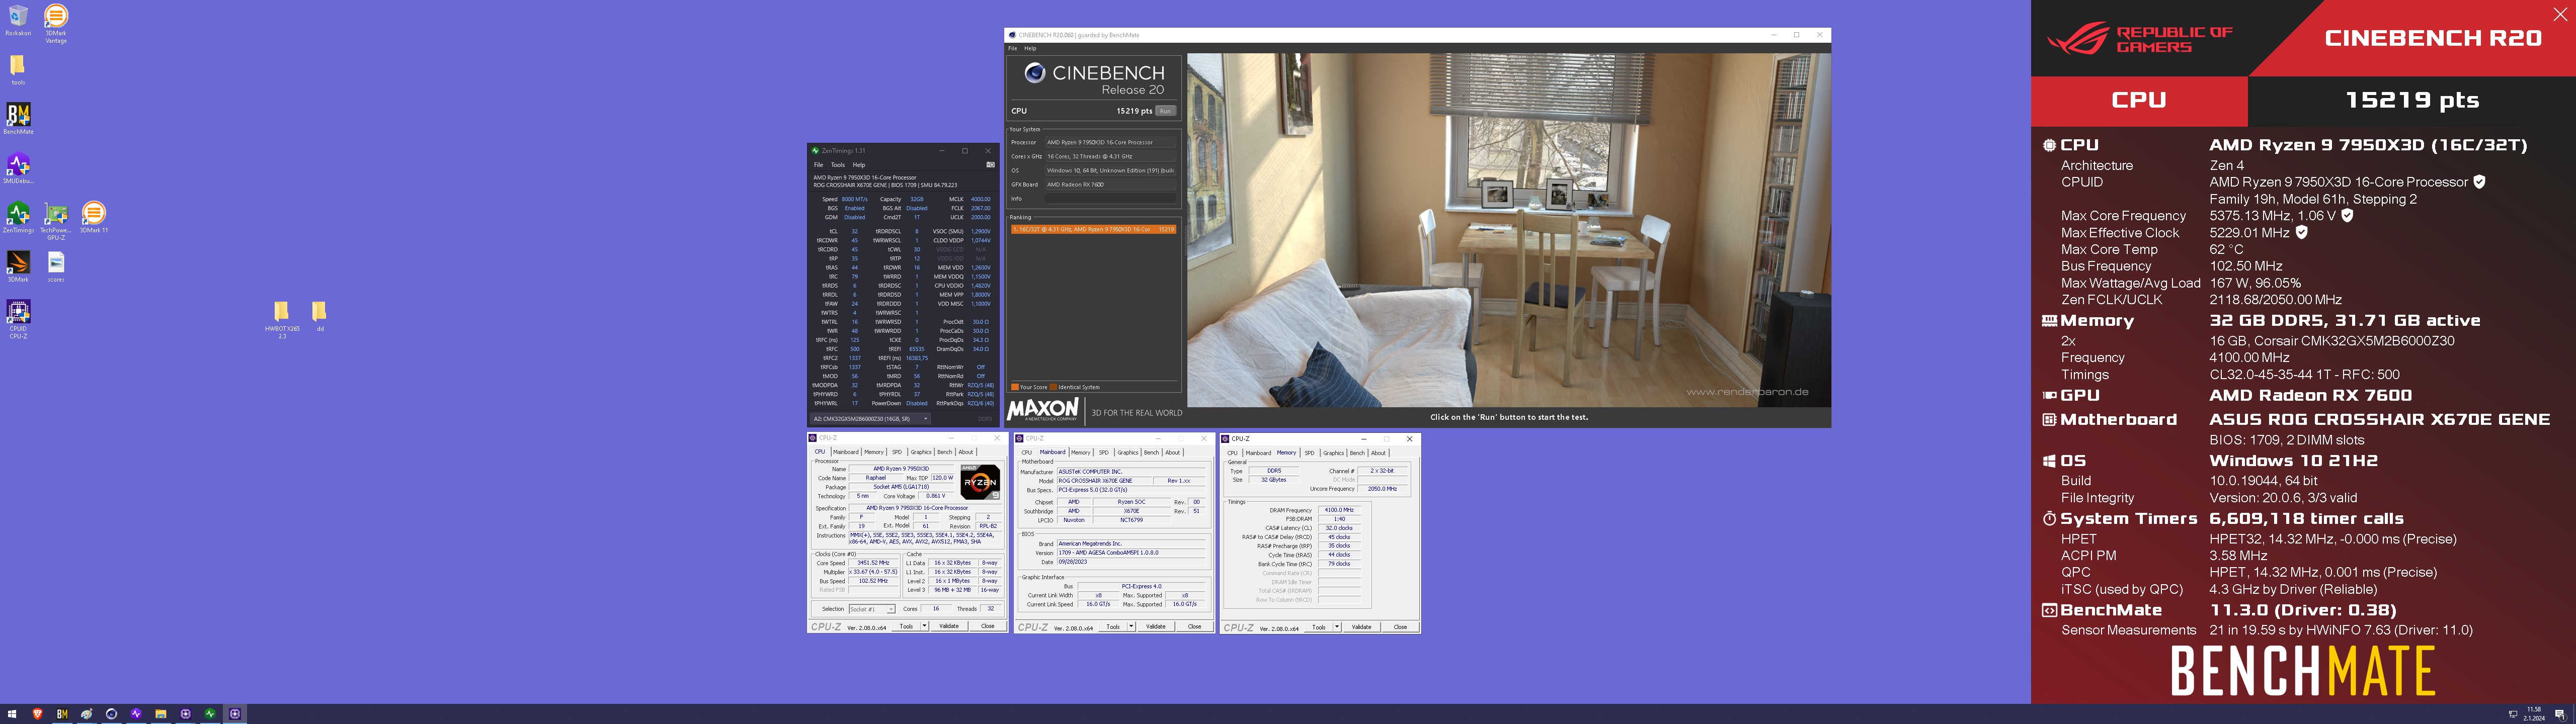This screenshot has height=724, width=2576.
Task: Click the Windows Start button
Action: point(13,714)
